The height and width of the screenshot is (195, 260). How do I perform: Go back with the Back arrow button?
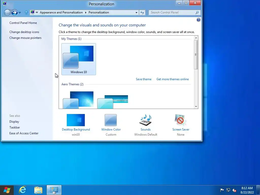coord(7,12)
